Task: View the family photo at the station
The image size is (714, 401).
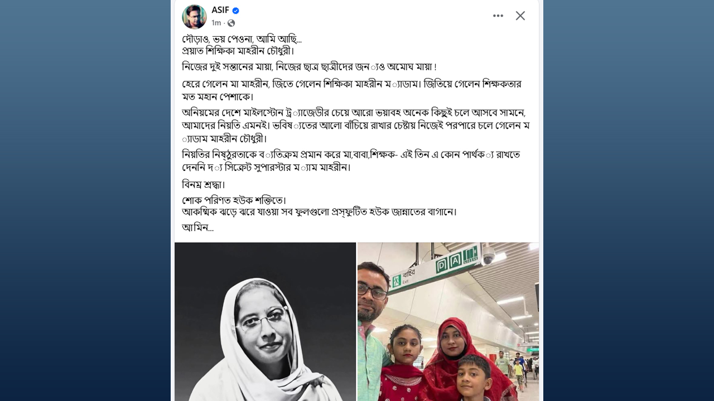Action: tap(448, 321)
